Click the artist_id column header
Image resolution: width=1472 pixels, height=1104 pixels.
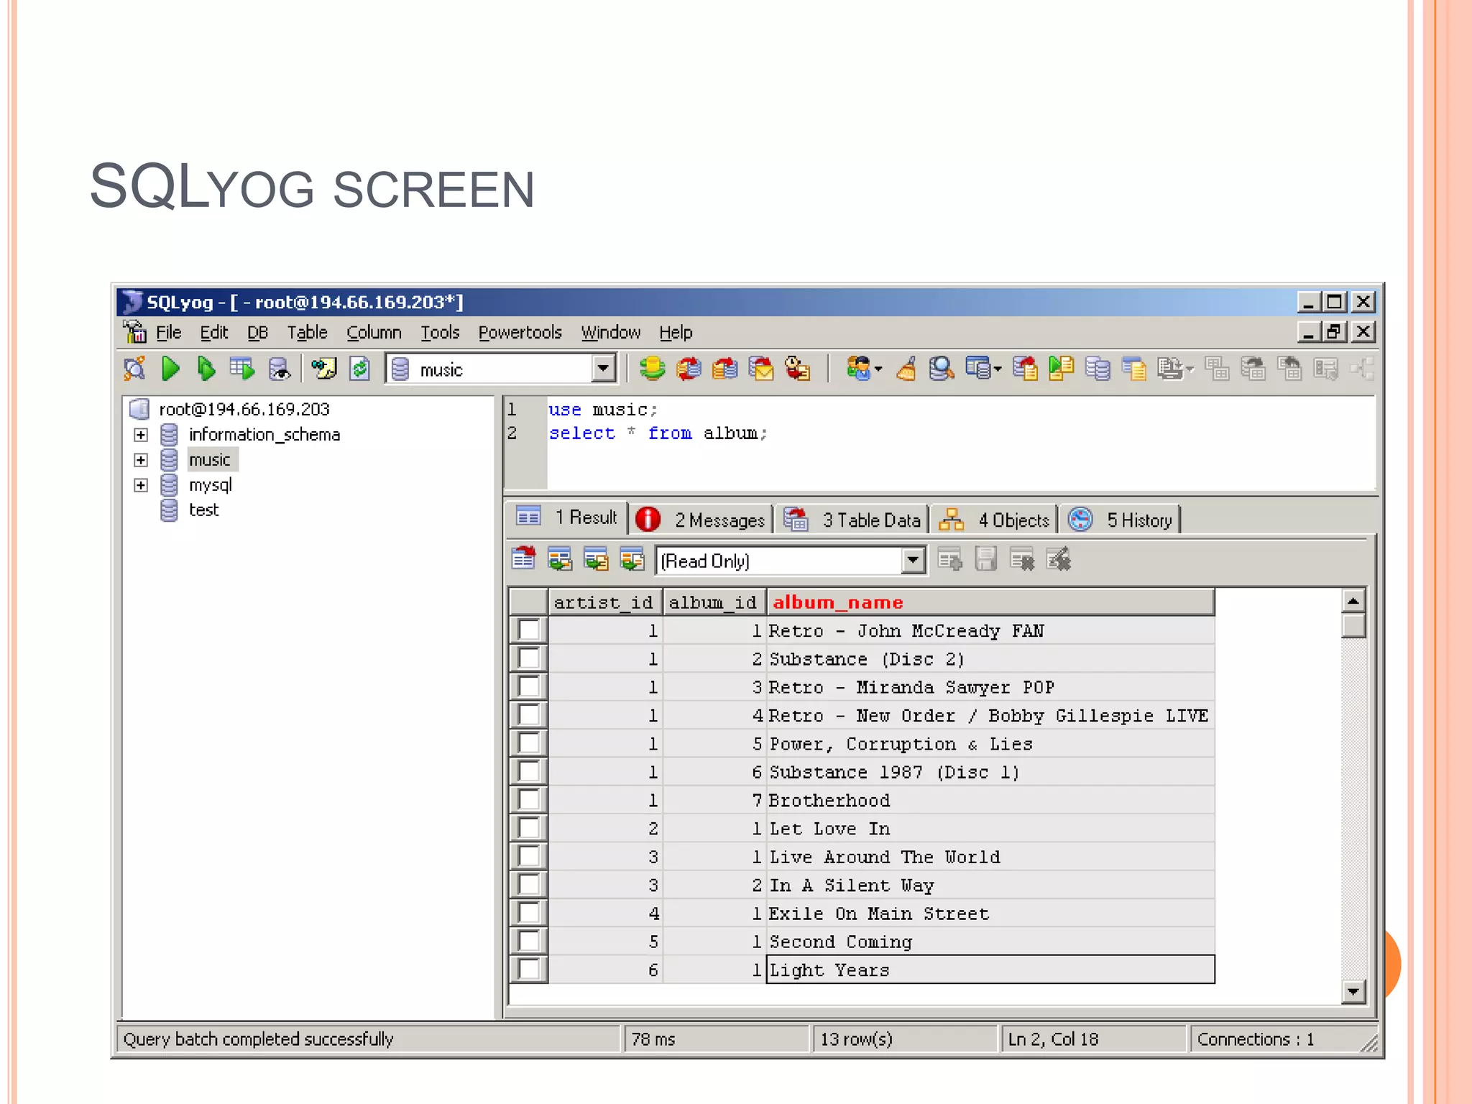604,602
